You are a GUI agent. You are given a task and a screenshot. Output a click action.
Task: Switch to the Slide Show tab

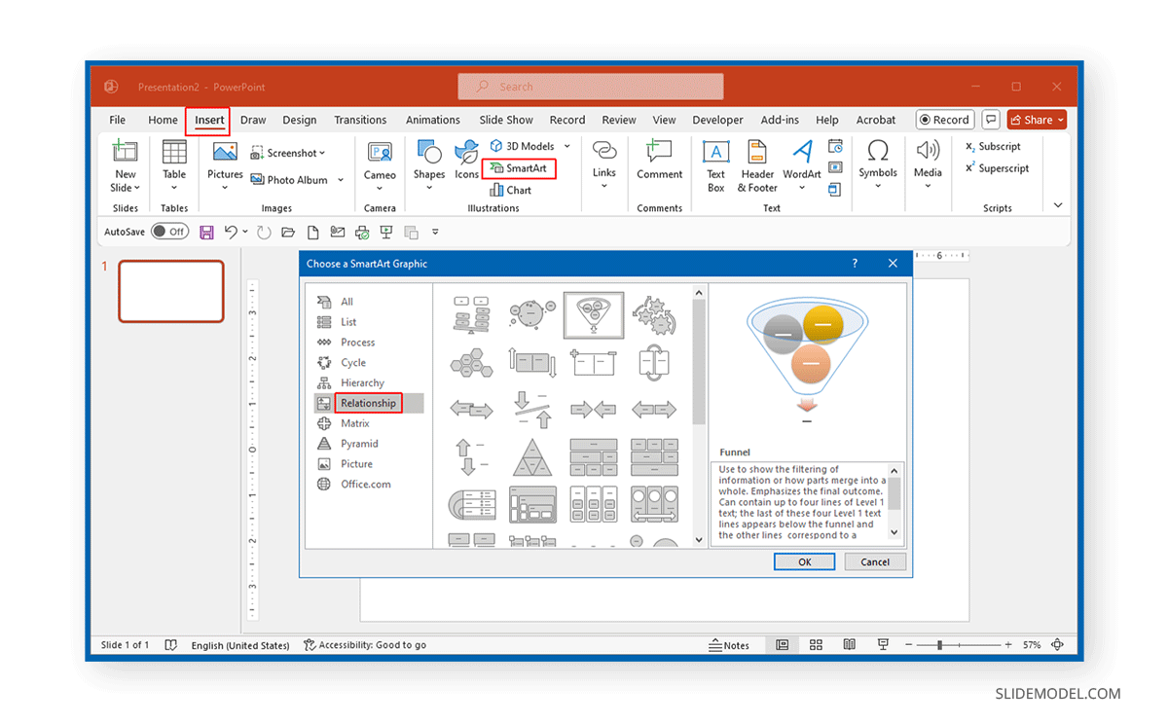click(506, 120)
